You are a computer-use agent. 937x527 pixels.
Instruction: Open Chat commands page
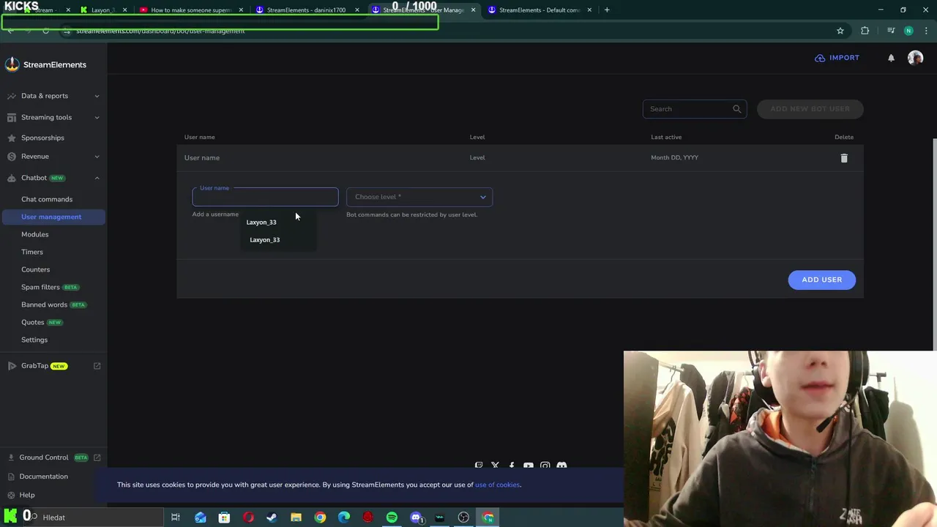(x=47, y=199)
